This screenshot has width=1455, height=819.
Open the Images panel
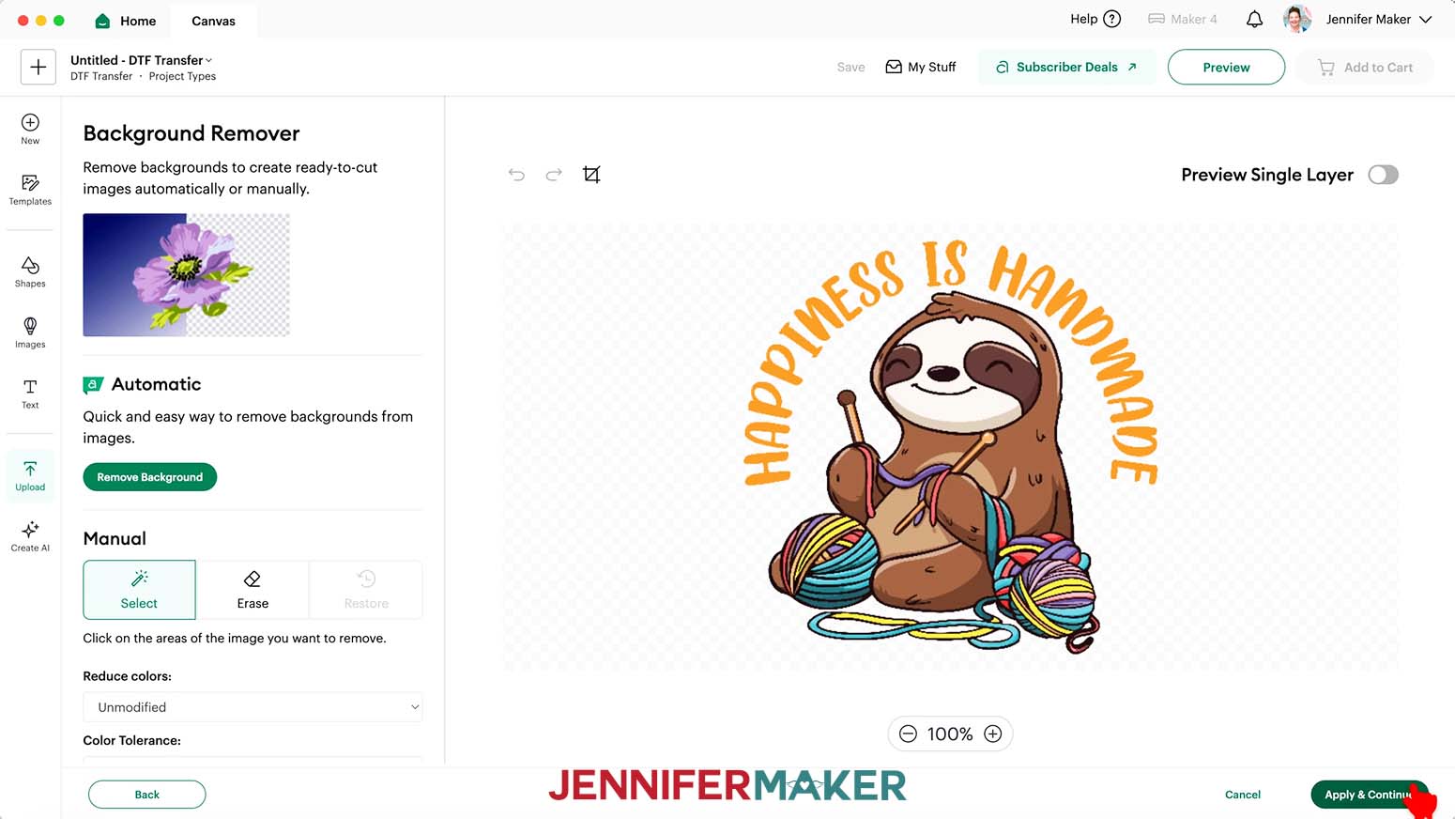click(30, 332)
